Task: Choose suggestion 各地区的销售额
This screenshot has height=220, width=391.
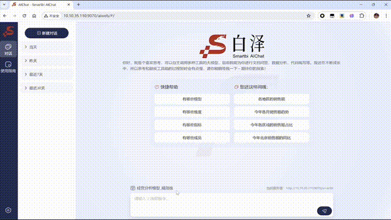Action: (271, 99)
